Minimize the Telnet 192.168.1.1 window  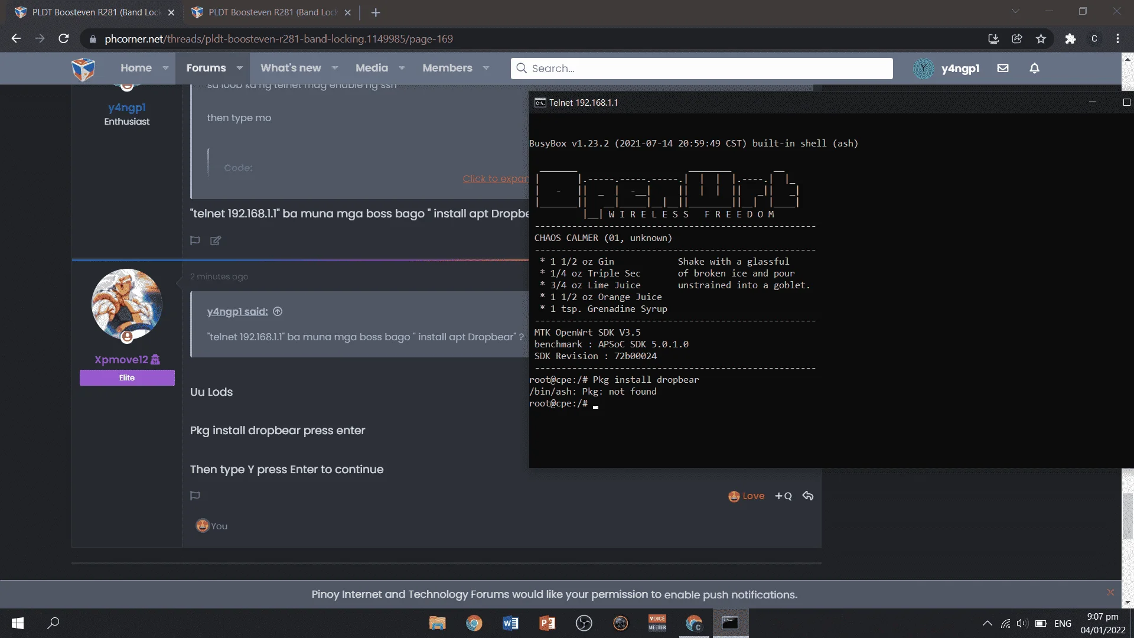[x=1092, y=102]
